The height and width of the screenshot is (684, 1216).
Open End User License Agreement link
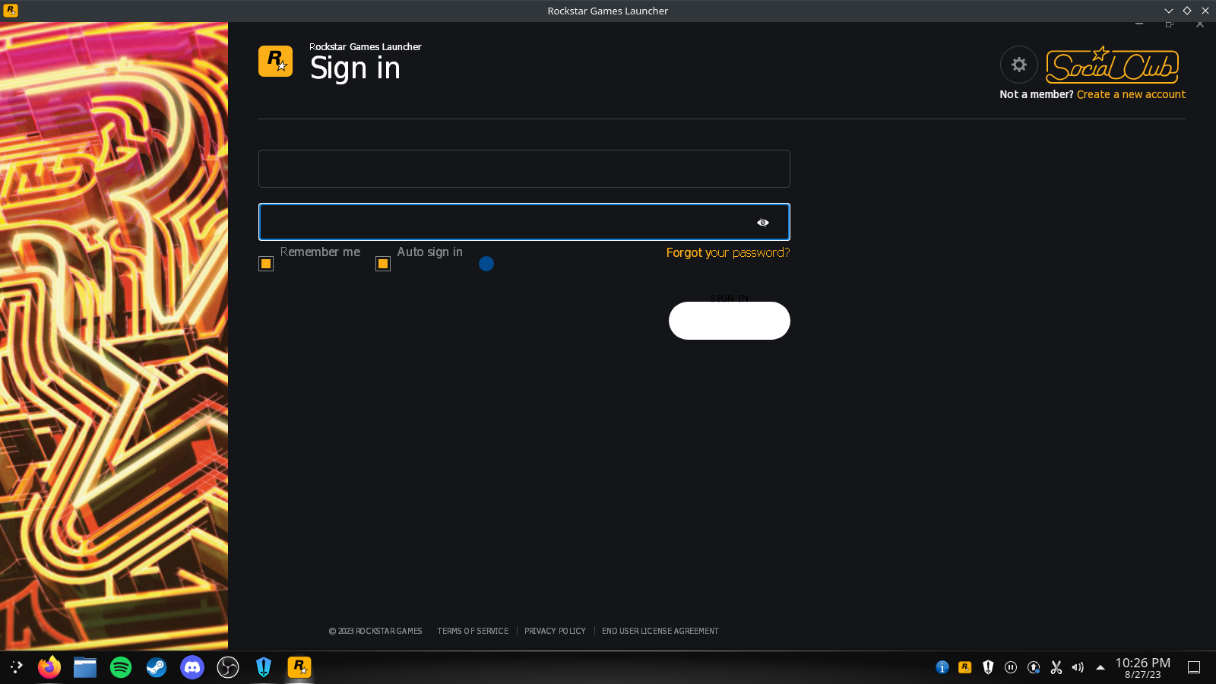660,631
